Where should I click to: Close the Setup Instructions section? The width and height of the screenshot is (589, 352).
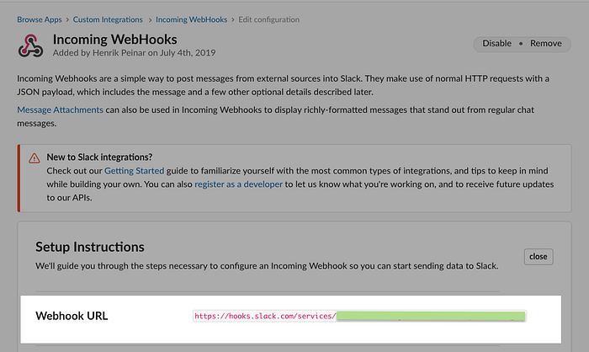coord(539,257)
